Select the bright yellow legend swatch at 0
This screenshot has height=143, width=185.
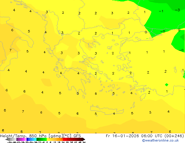point(48,139)
